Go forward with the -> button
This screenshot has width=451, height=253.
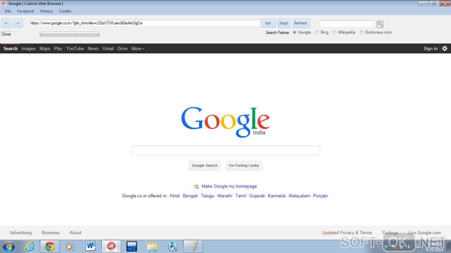pos(18,23)
